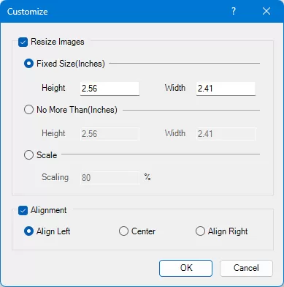Image resolution: width=284 pixels, height=287 pixels.
Task: Close the Customize dialog window
Action: [266, 11]
